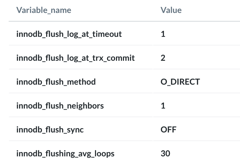Click the OFF value for innodb_flush_sync
The height and width of the screenshot is (164, 240).
click(169, 129)
